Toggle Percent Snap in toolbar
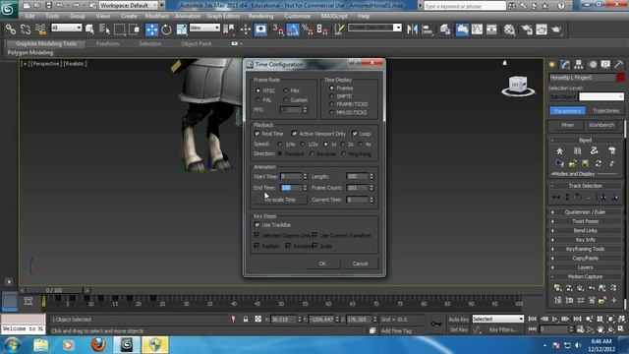 pos(308,29)
